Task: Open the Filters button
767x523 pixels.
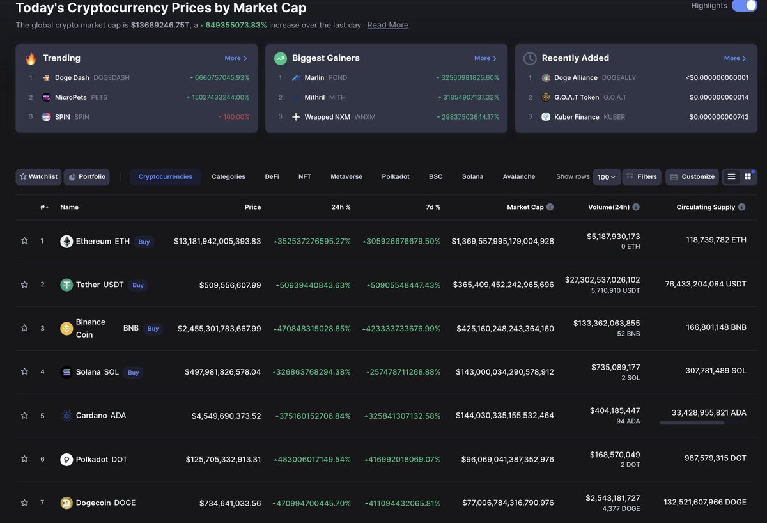Action: point(642,177)
